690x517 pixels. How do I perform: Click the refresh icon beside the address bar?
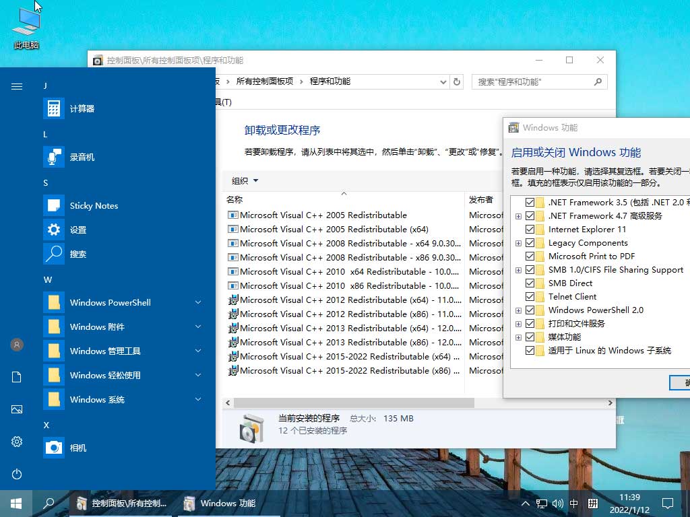pos(457,81)
